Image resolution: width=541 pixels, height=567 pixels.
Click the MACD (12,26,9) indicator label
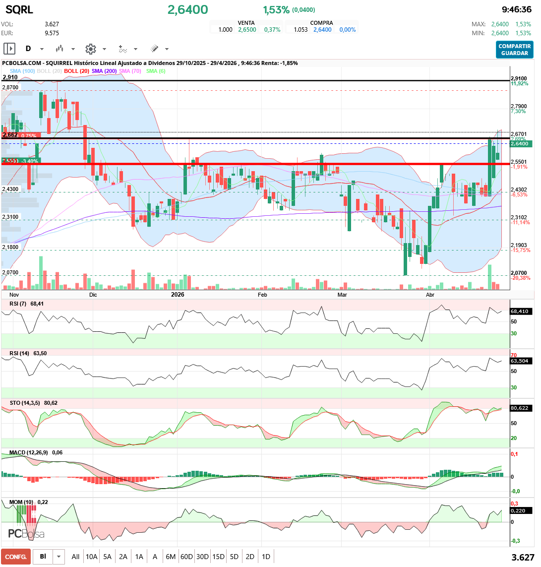[x=29, y=452]
